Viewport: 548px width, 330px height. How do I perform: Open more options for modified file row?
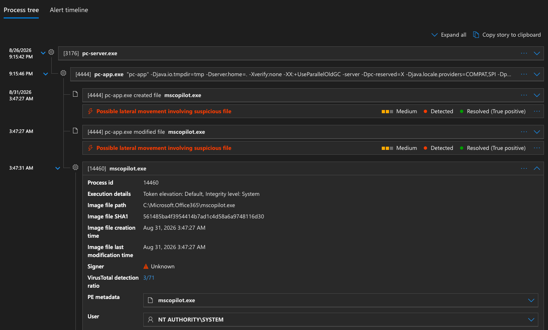[x=524, y=132]
